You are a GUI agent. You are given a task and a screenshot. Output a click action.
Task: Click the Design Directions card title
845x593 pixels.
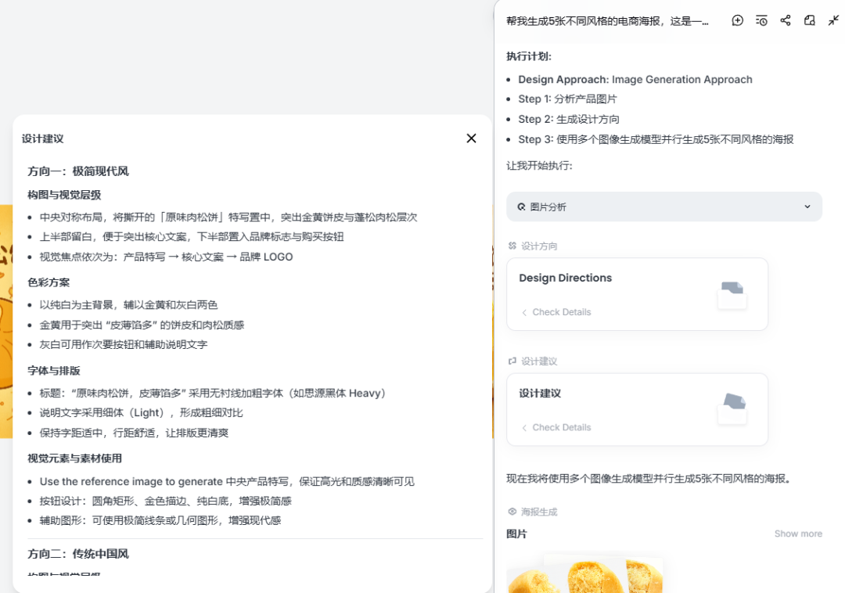(566, 278)
